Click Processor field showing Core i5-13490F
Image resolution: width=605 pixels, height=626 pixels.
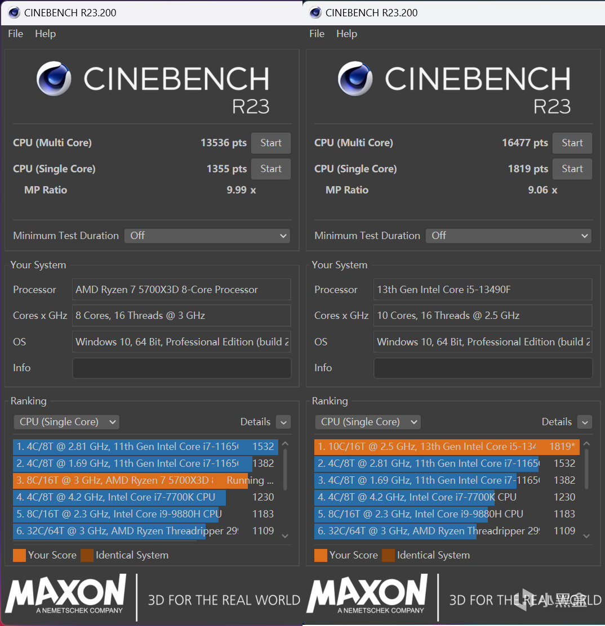(x=483, y=290)
